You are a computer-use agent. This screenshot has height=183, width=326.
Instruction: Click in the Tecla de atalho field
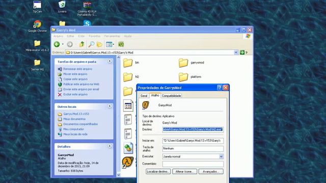coord(193,148)
